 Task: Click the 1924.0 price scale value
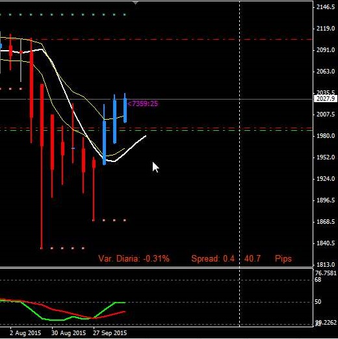coord(326,178)
